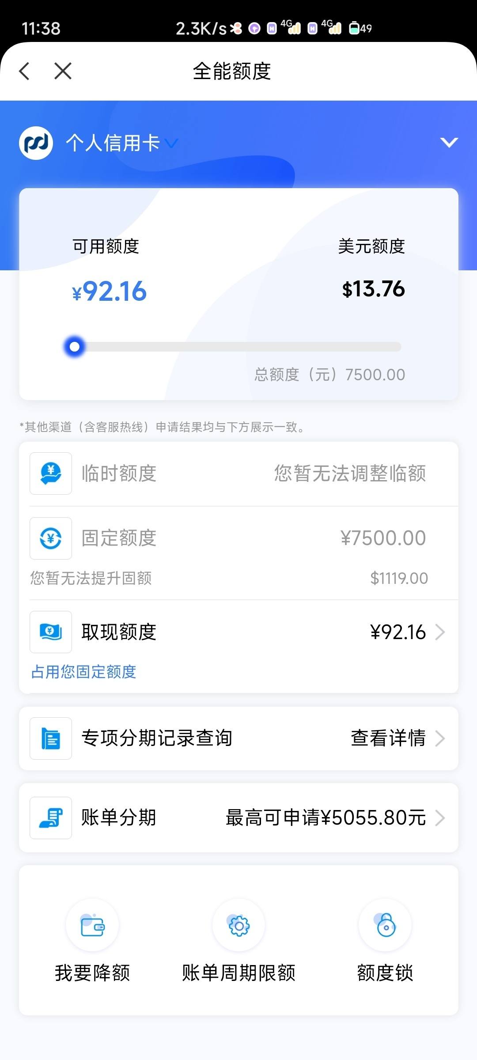Image resolution: width=477 pixels, height=1060 pixels.
Task: Select the 临时额度 row
Action: pyautogui.click(x=238, y=473)
